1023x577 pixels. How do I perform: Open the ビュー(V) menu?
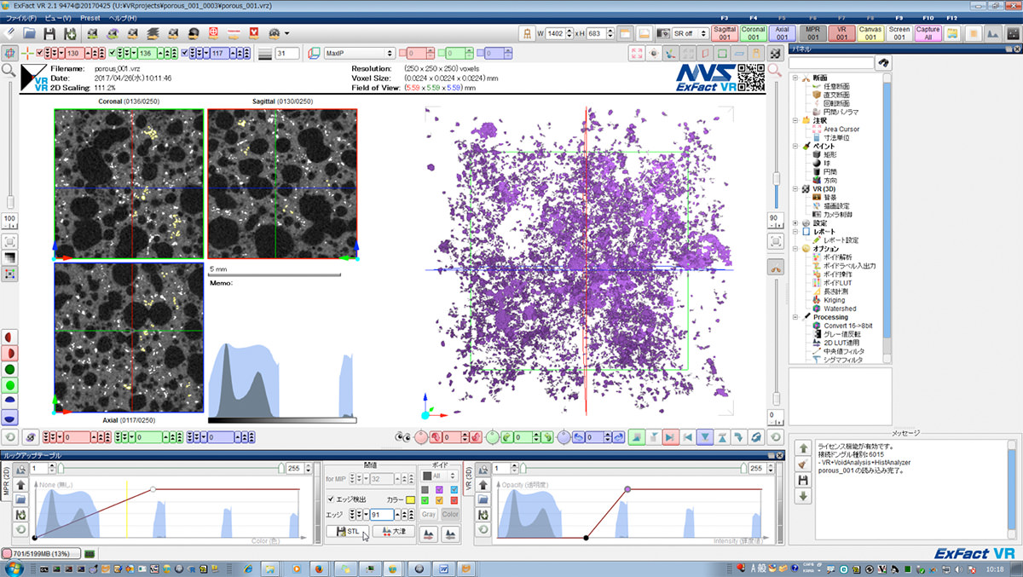tap(57, 18)
